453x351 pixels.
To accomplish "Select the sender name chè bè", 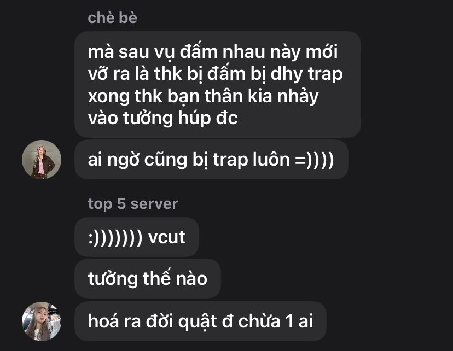I will 112,18.
